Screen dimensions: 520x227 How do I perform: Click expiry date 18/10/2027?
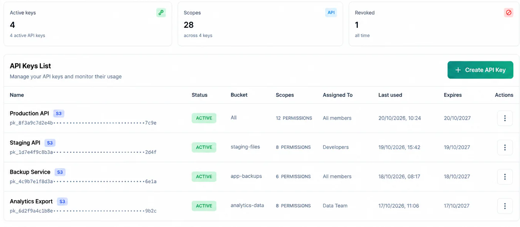(x=457, y=177)
